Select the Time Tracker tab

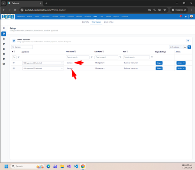pyautogui.click(x=96, y=22)
